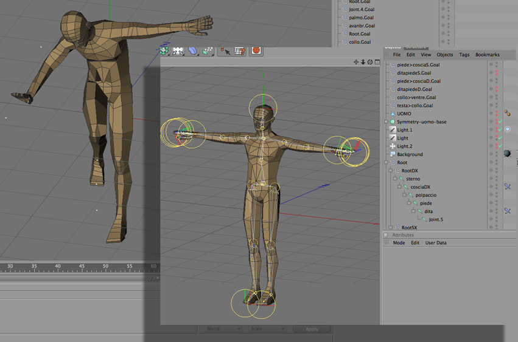Open the User Data menu in Attributes
Screen dimensions: 518x342
coord(436,242)
